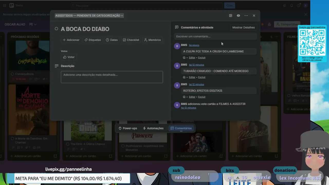Screen dimensions: 329x185
Task: Open the top-bar feedback megaphone icon
Action: pyautogui.click(x=285, y=5)
